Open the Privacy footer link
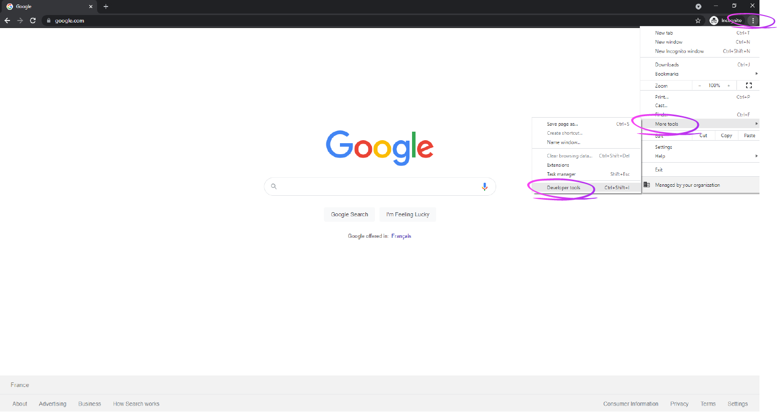777x412 pixels. click(x=679, y=404)
